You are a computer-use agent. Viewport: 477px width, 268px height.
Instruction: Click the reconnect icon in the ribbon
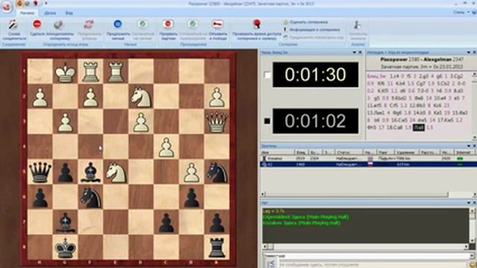pos(13,25)
